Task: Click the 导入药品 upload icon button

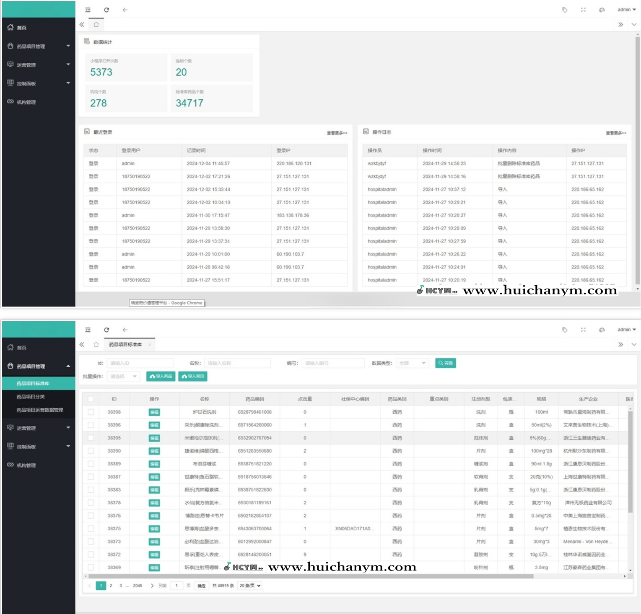Action: point(161,377)
